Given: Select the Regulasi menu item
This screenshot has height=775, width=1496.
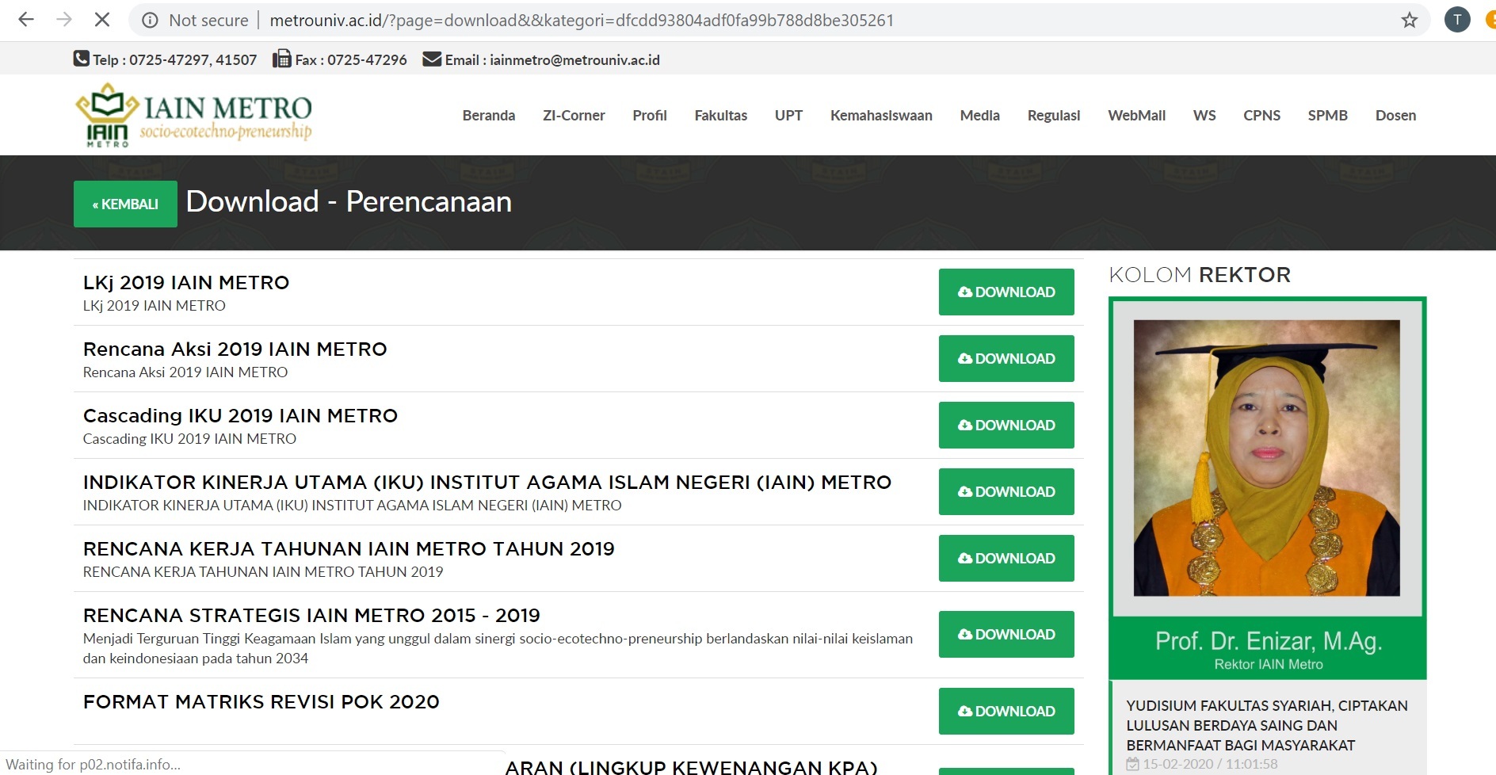Looking at the screenshot, I should click(1053, 115).
